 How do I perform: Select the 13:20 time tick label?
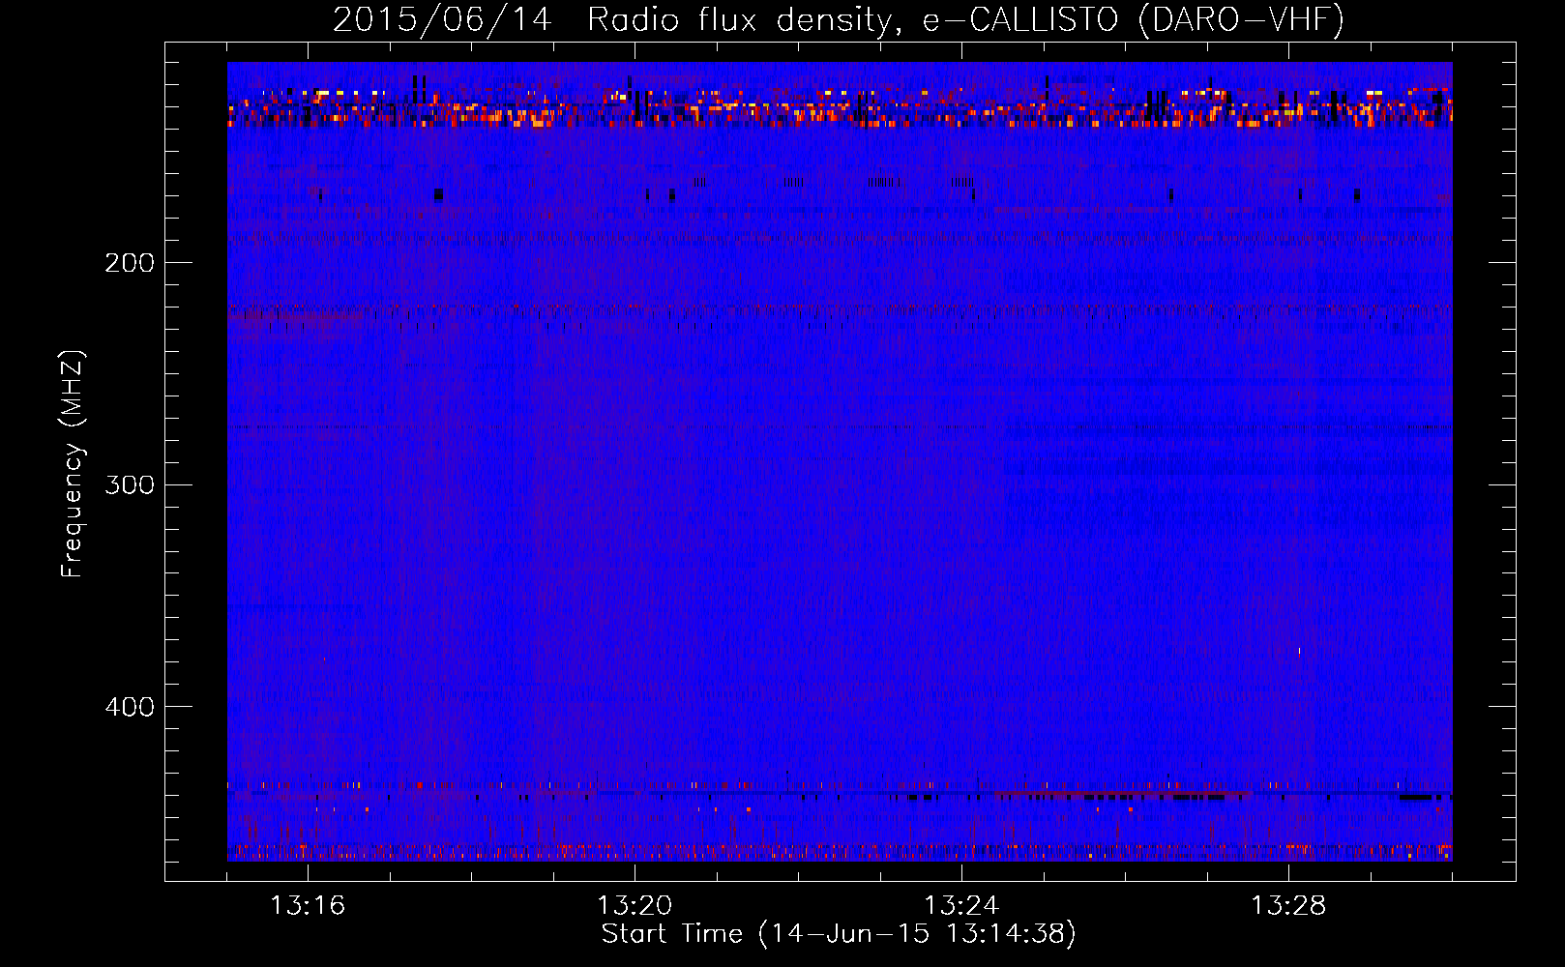pyautogui.click(x=635, y=906)
